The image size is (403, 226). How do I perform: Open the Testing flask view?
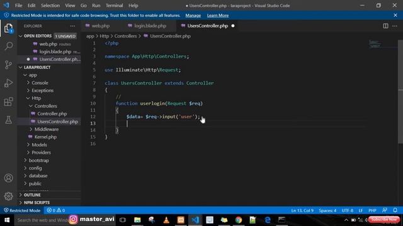coord(8,120)
